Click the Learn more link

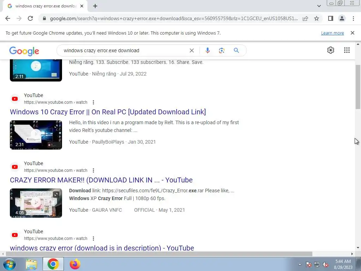[x=332, y=33]
